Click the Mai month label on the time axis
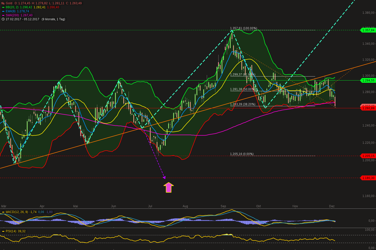Image resolution: width=376 pixels, height=250 pixels. (75, 206)
